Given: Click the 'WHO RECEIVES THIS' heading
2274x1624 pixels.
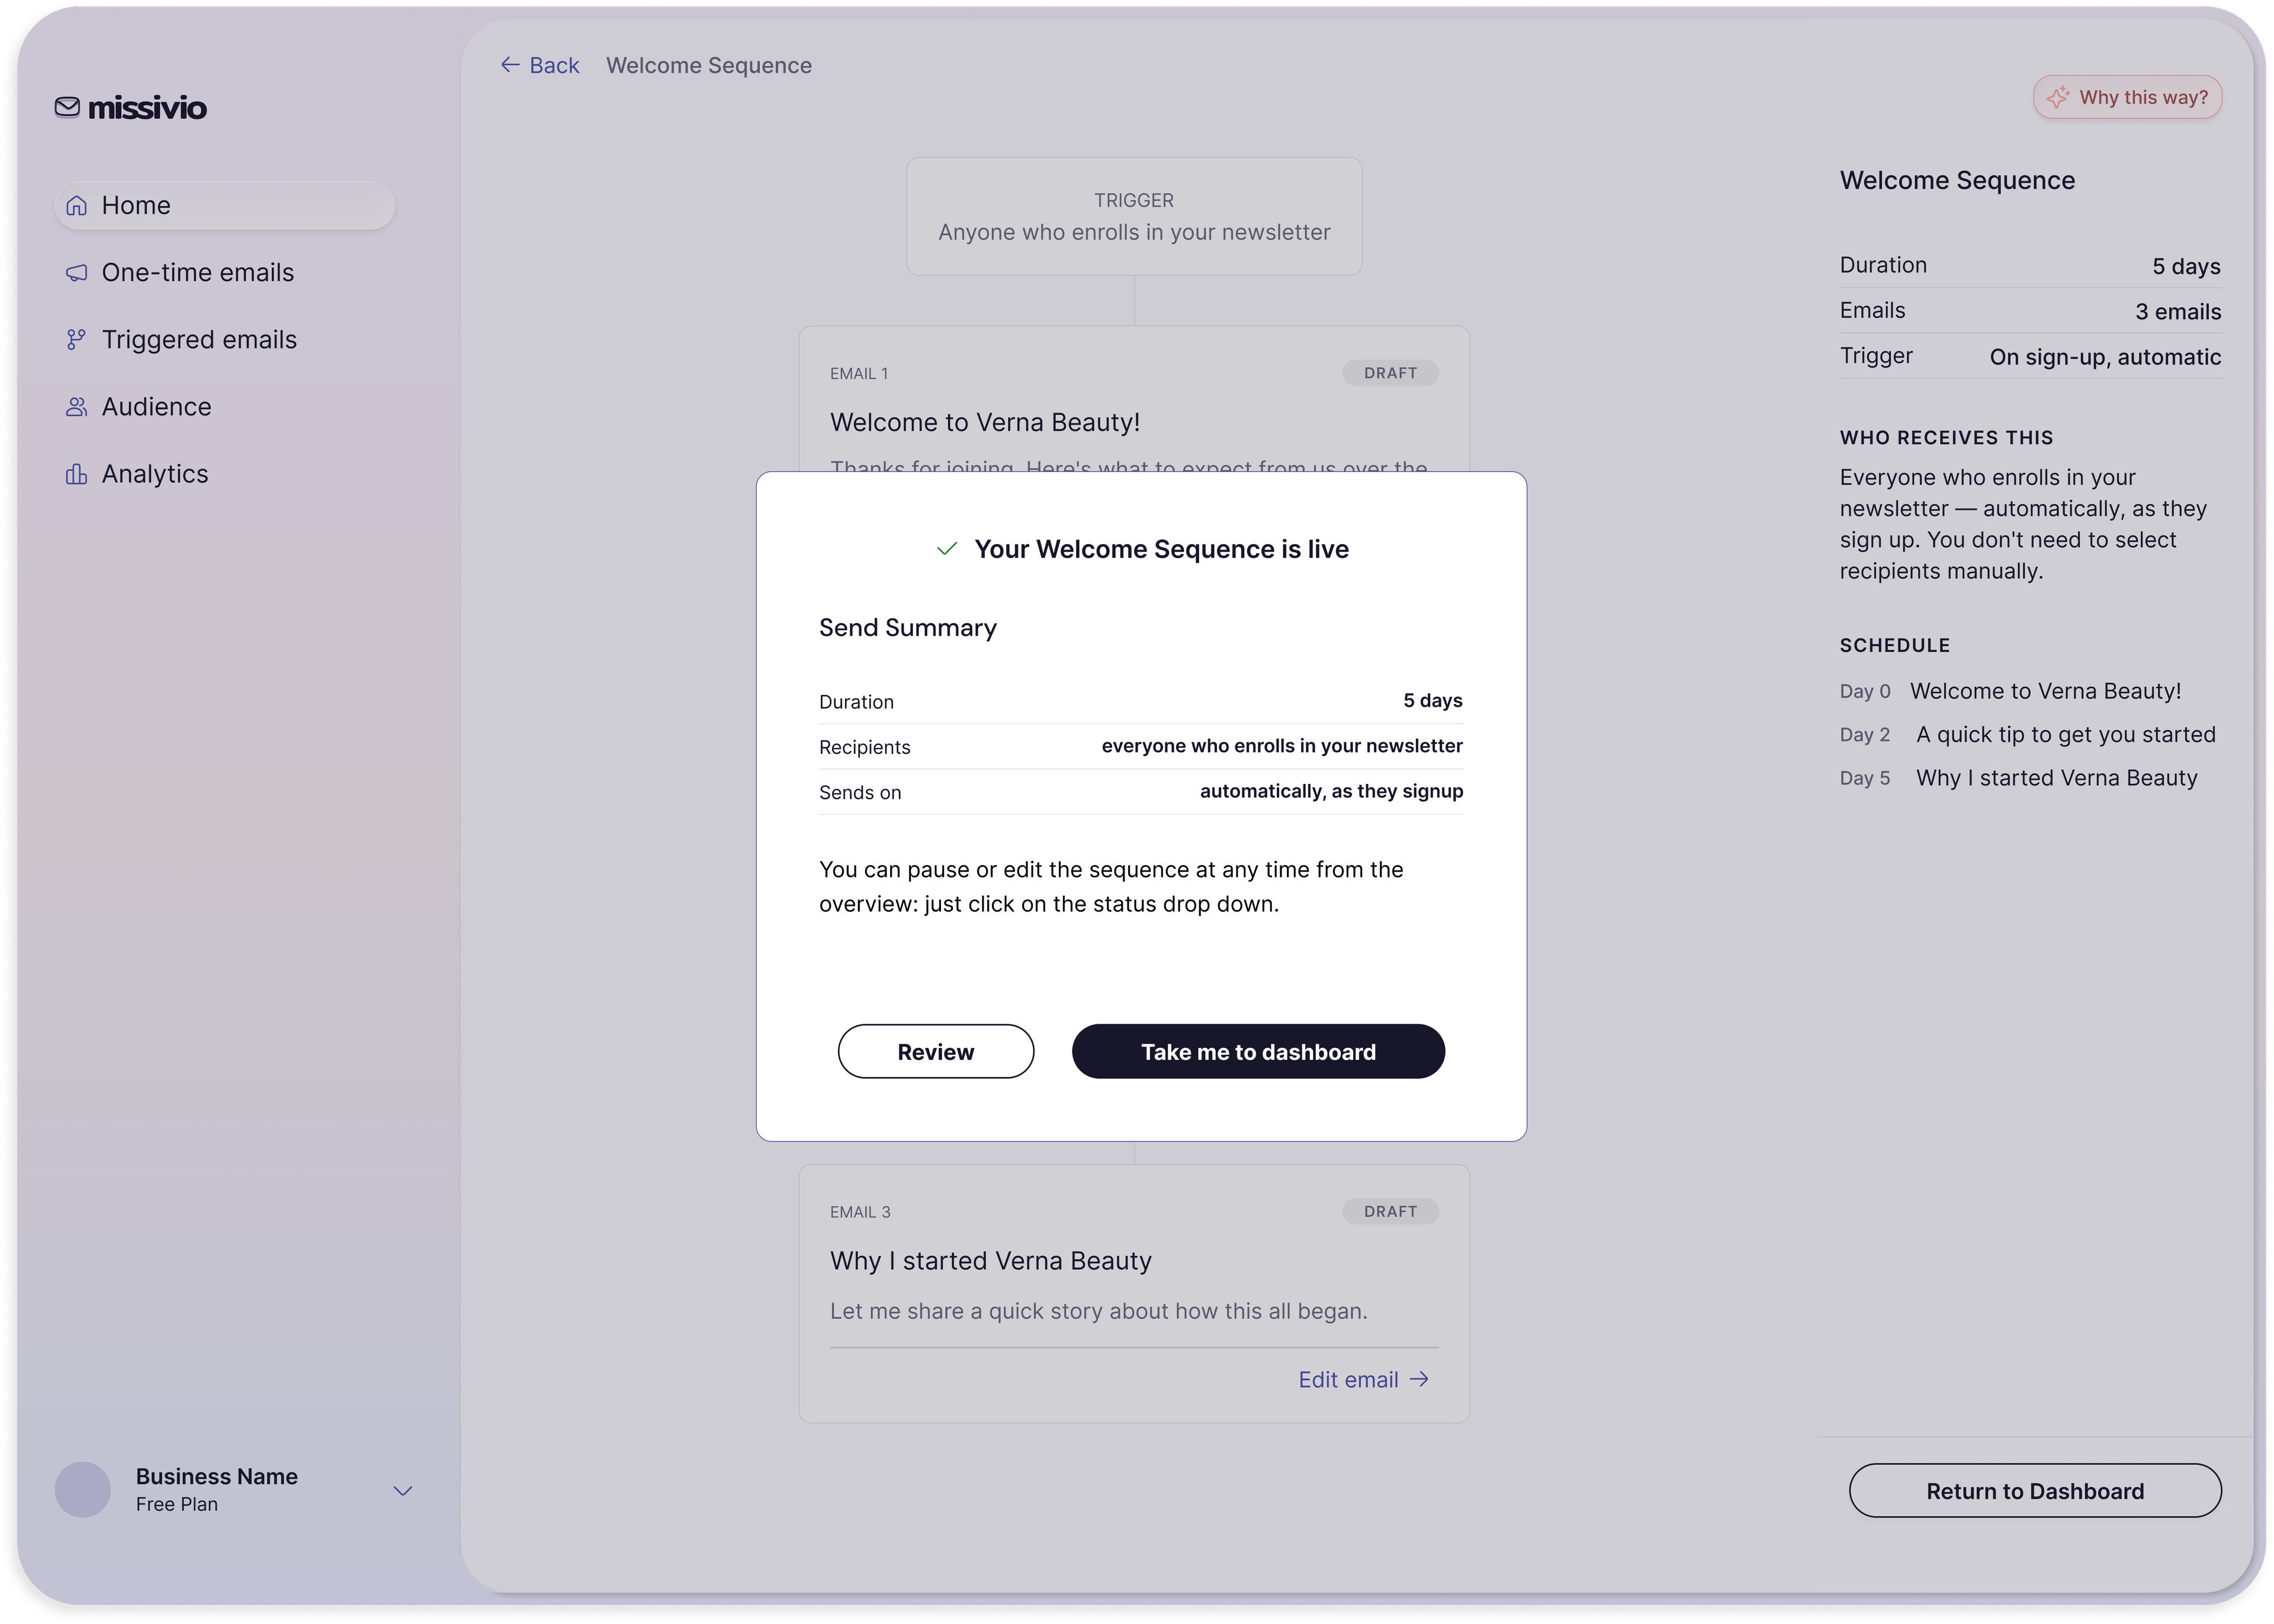Looking at the screenshot, I should click(x=1946, y=438).
